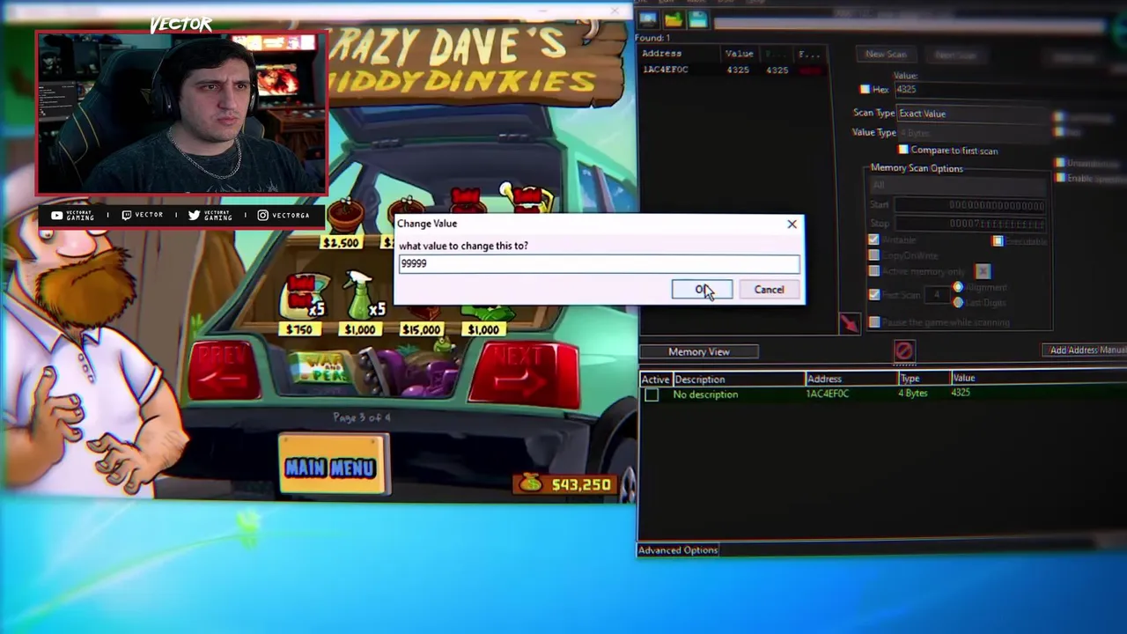Open the Scan Type dropdown showing Exact Value
Image resolution: width=1127 pixels, height=634 pixels.
click(x=973, y=114)
